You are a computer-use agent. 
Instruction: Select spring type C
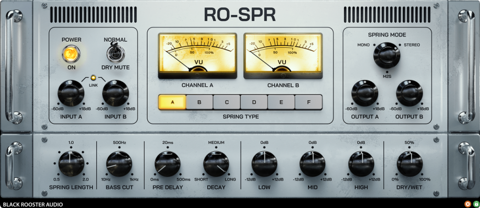point(226,102)
